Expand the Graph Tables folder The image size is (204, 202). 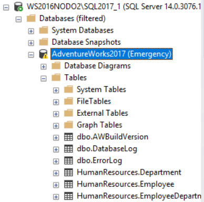point(56,126)
